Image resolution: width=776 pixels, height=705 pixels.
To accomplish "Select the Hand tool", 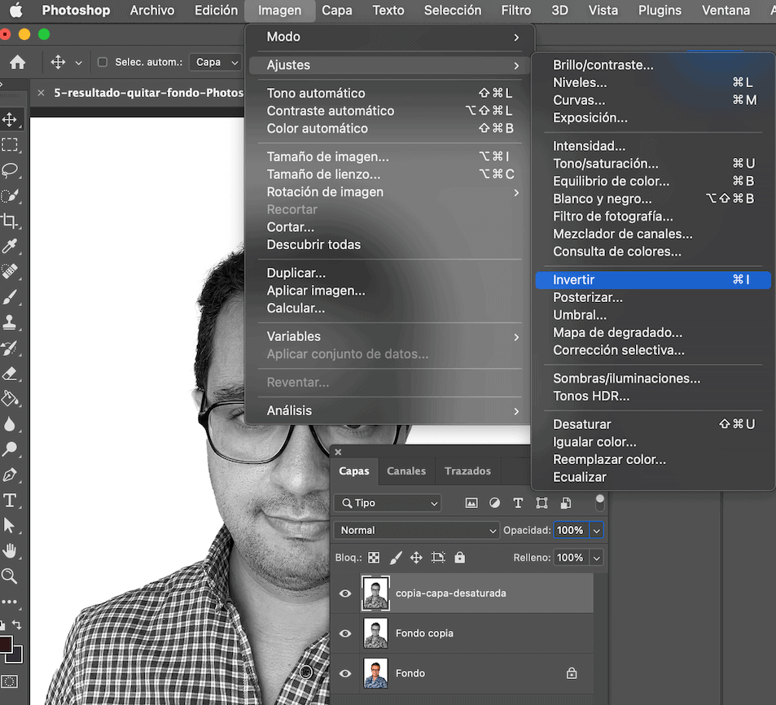I will 10,550.
